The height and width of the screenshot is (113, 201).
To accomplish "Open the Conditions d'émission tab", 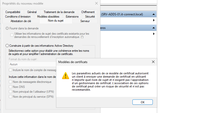I will pyautogui.click(x=18, y=17).
